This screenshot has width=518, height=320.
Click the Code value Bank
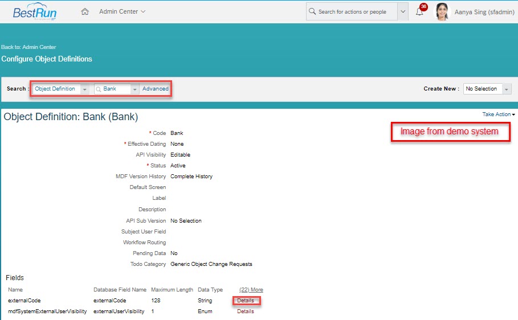pos(177,133)
